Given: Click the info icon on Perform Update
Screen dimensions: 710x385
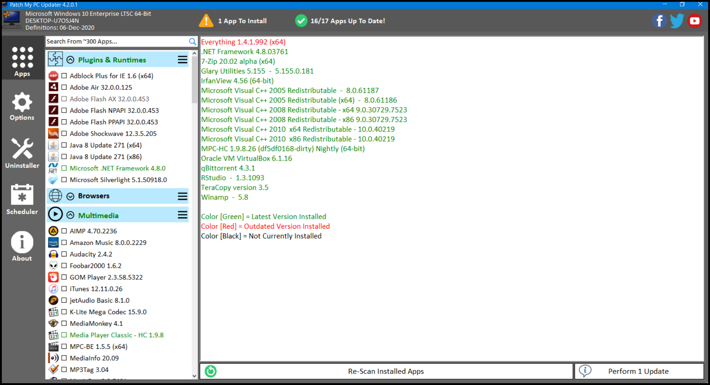Looking at the screenshot, I should click(x=585, y=371).
